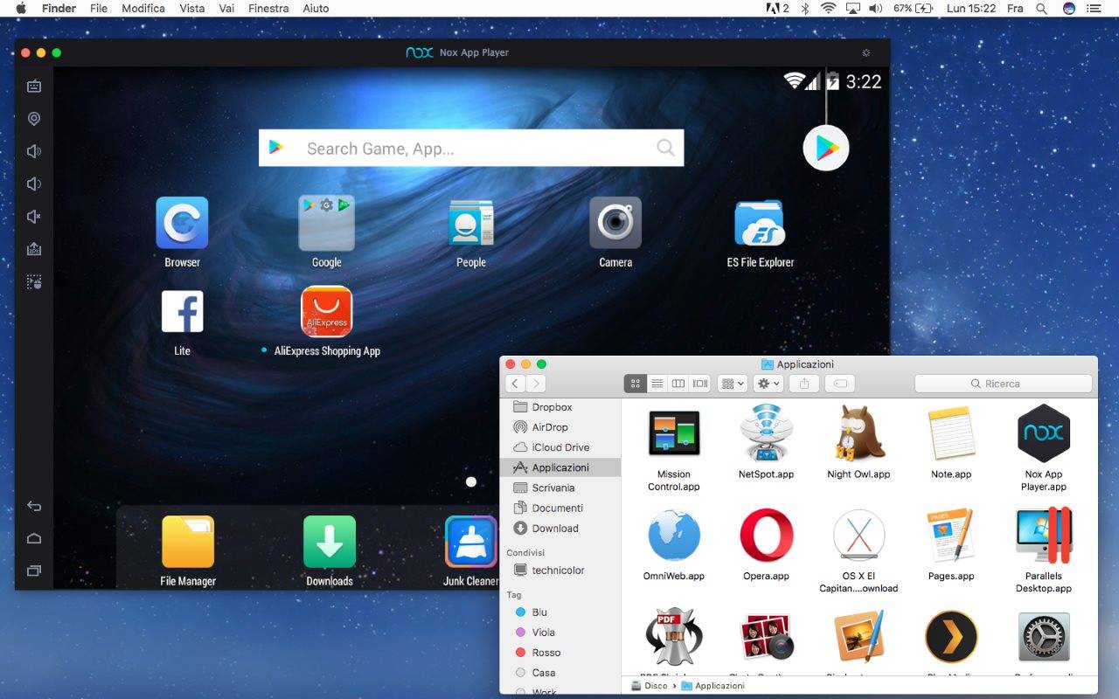Select OmniWeb.app in Finder

click(x=674, y=535)
